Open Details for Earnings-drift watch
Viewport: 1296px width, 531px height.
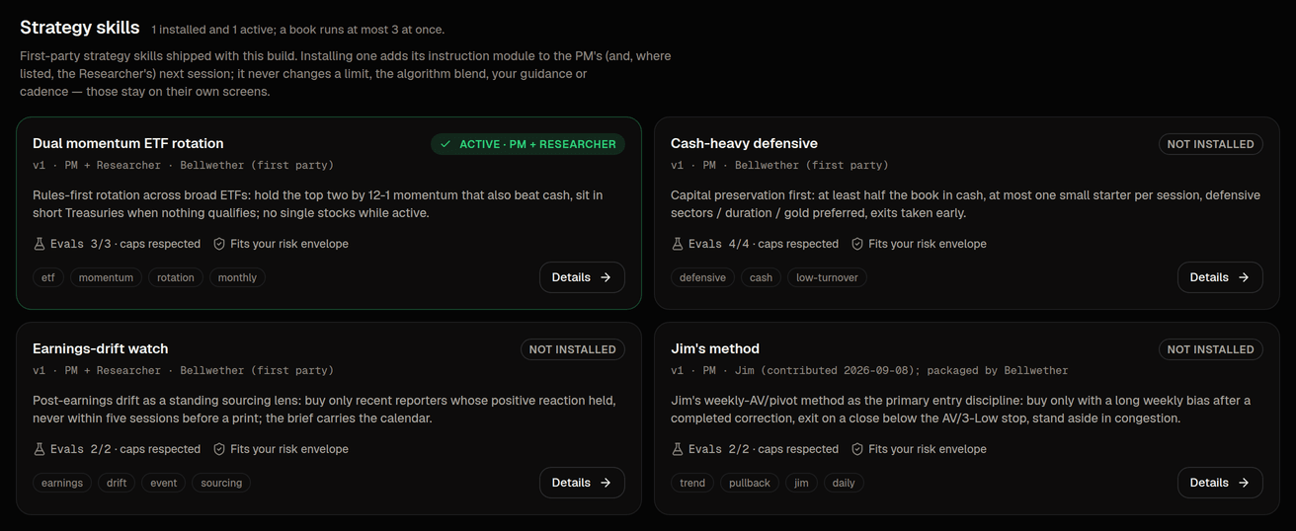tap(582, 483)
